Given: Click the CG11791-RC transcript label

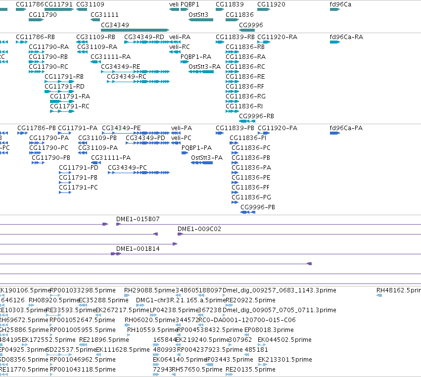Looking at the screenshot, I should click(x=70, y=106).
